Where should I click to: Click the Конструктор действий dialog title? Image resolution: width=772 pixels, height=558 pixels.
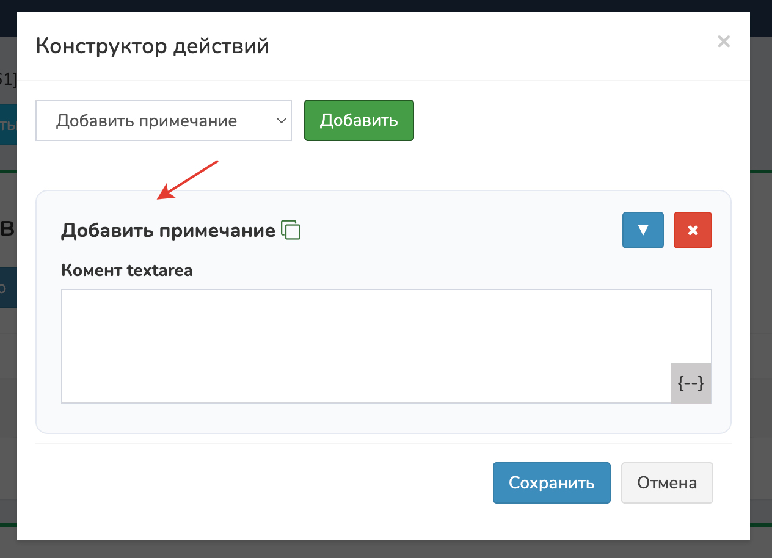pos(152,46)
